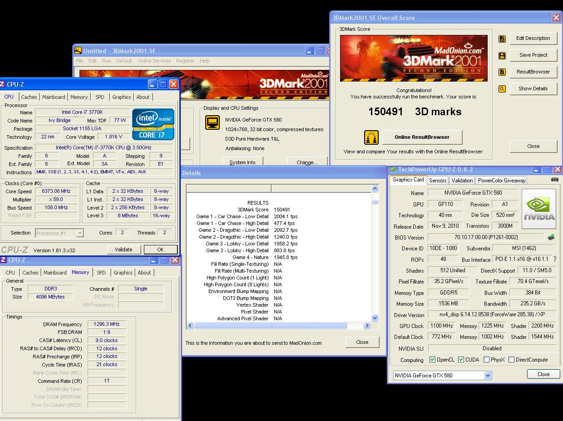Click the Save Project floppy disk icon
The height and width of the screenshot is (421, 563).
pos(502,56)
